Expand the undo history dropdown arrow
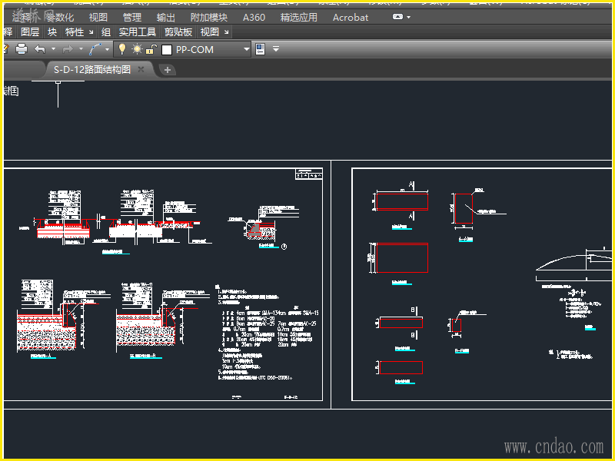615x461 pixels. click(53, 49)
